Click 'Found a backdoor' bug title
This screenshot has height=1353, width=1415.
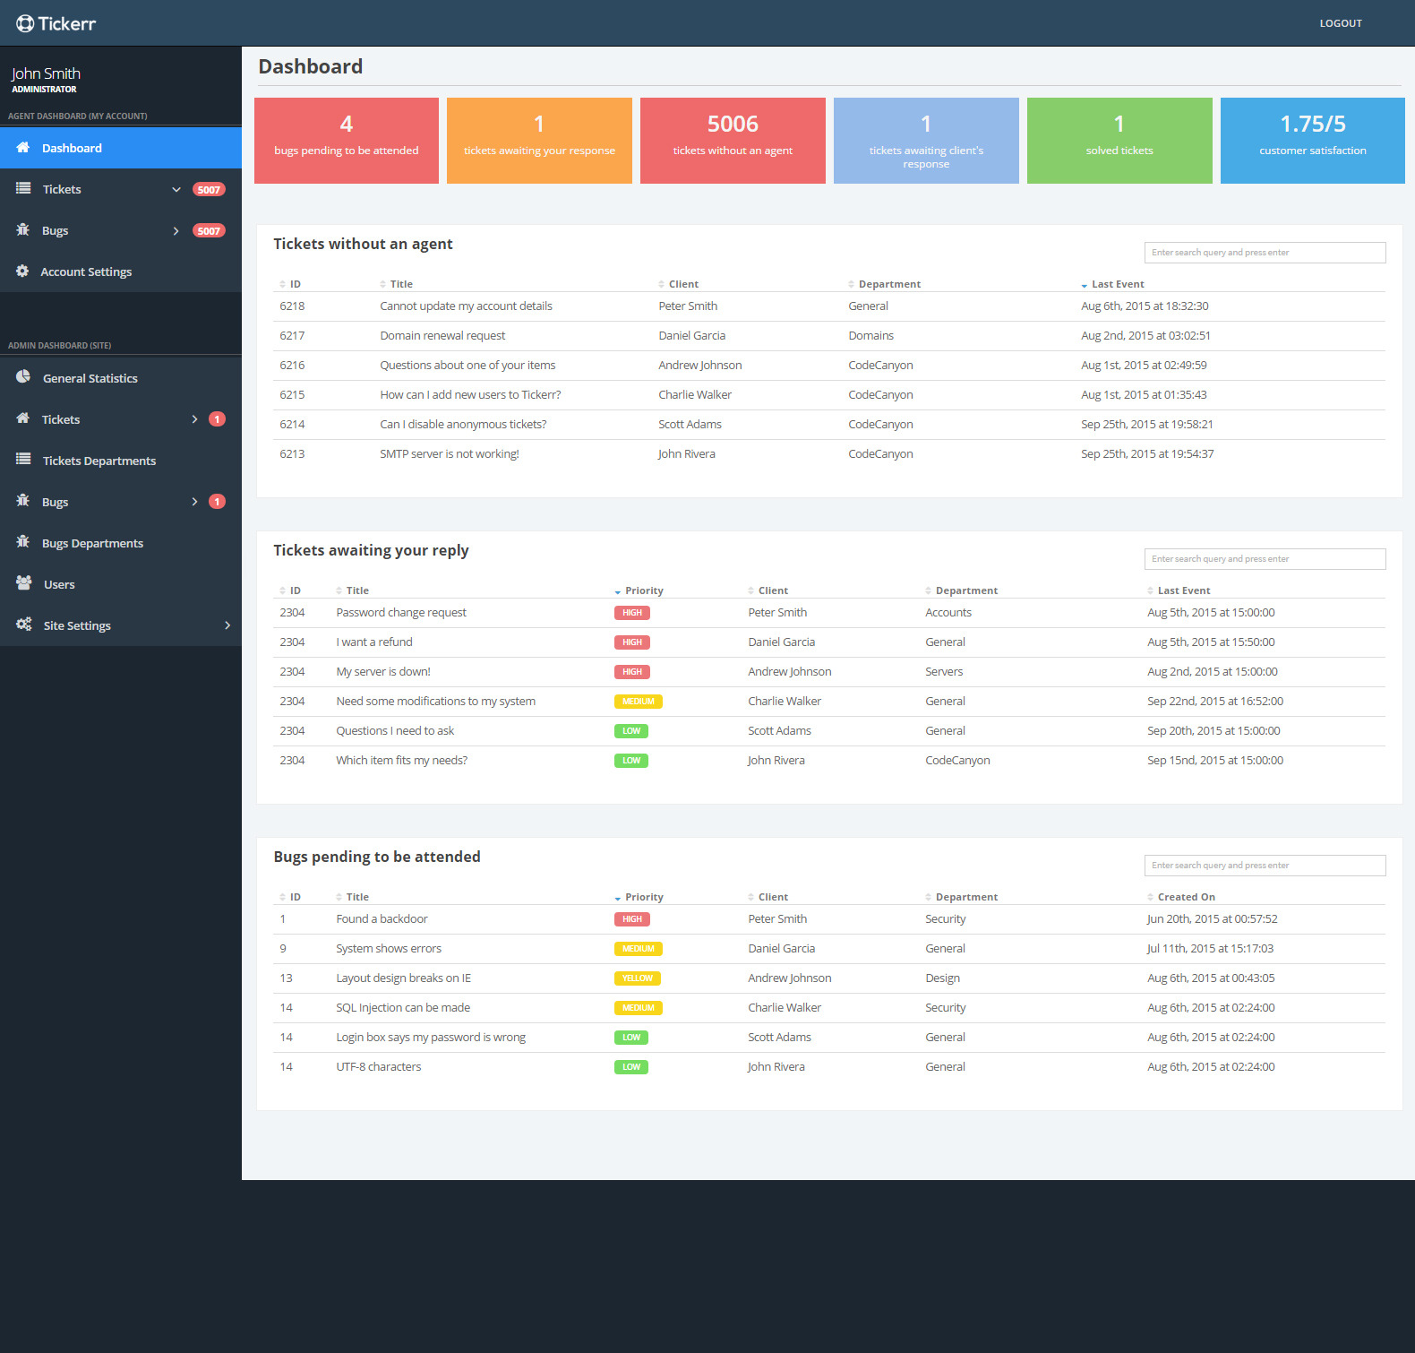(x=382, y=919)
